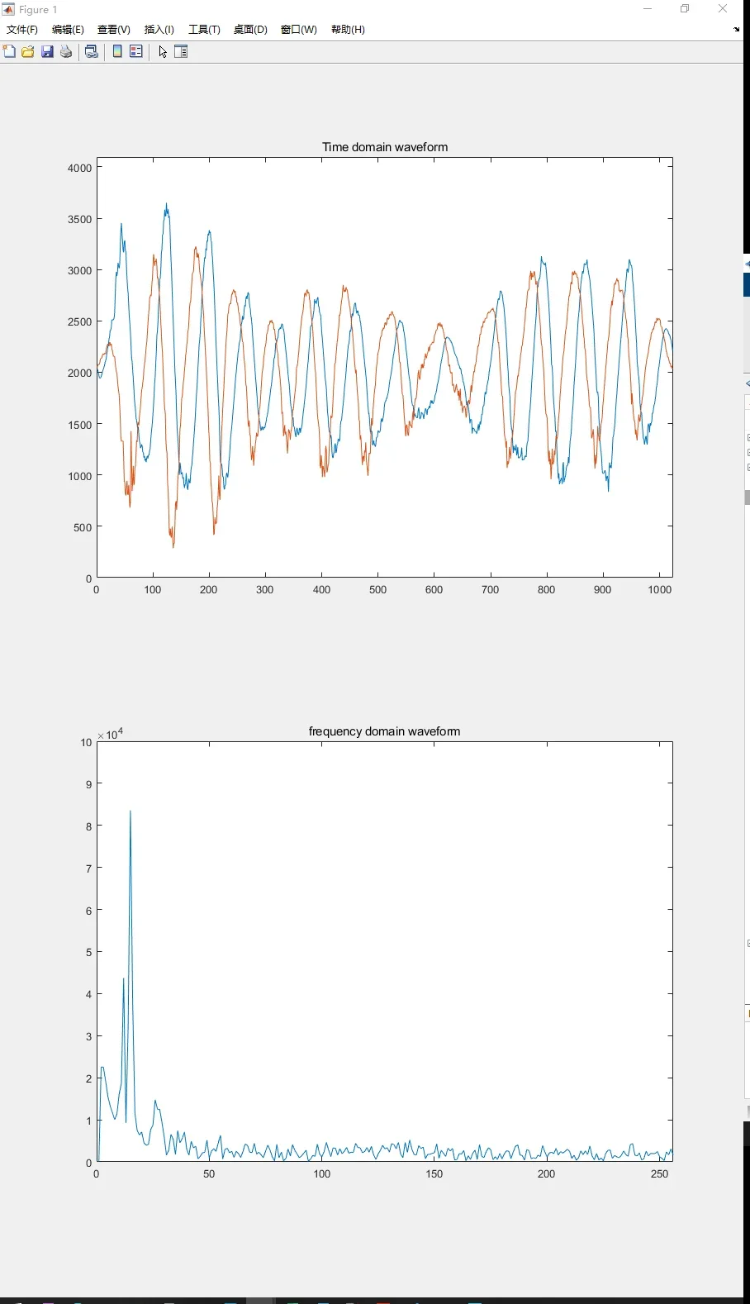Open the Property Inspector toolbar icon
Viewport: 750px width, 1304px height.
click(181, 51)
